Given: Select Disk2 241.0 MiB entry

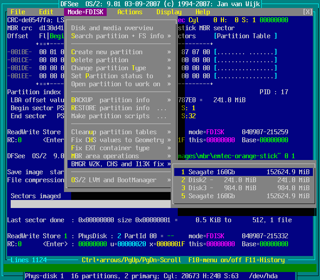Looking at the screenshot, I should point(244,180).
